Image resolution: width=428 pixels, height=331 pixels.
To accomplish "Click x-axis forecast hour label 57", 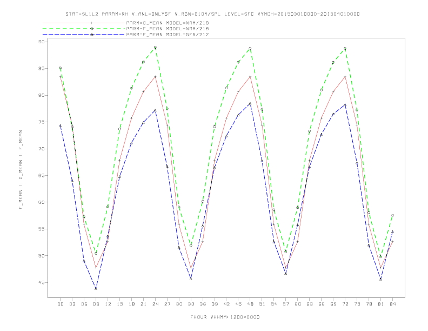I will coord(286,304).
